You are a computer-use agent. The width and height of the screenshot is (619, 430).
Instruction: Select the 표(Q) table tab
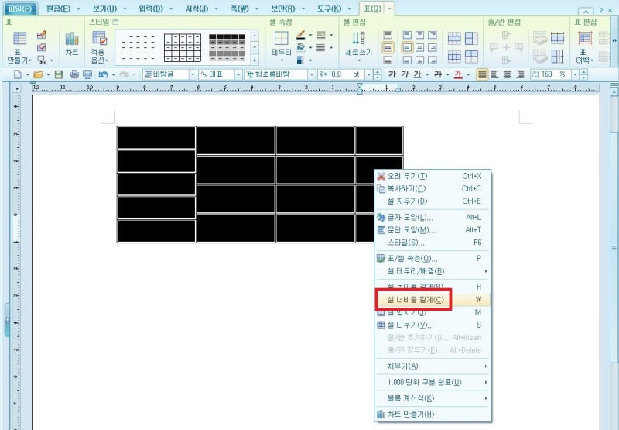(x=373, y=9)
